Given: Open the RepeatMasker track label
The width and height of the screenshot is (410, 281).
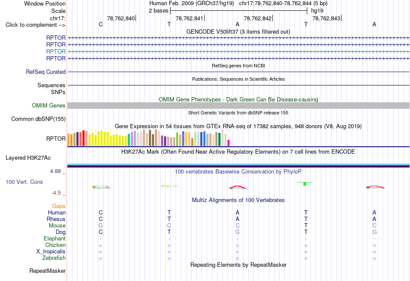Looking at the screenshot, I should 47,271.
